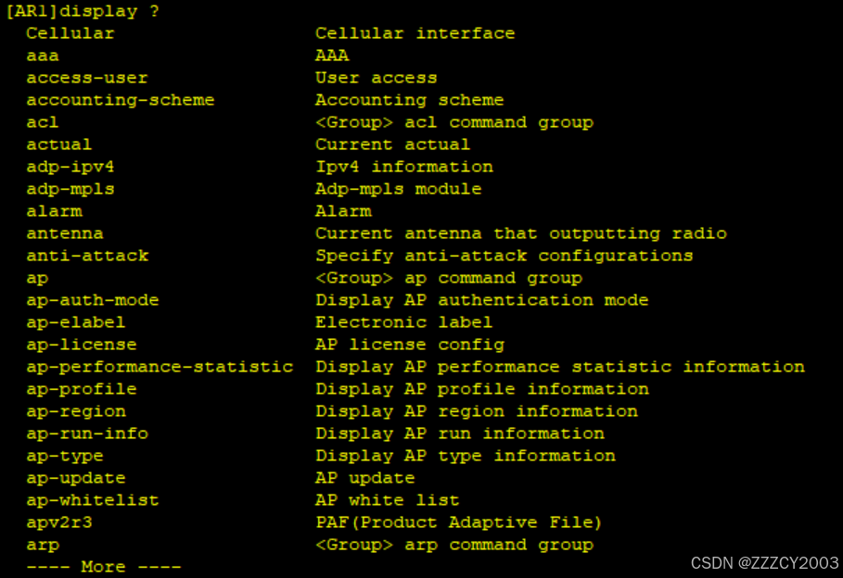Click the 'anti-attack' command entry
The image size is (843, 578).
tap(86, 256)
